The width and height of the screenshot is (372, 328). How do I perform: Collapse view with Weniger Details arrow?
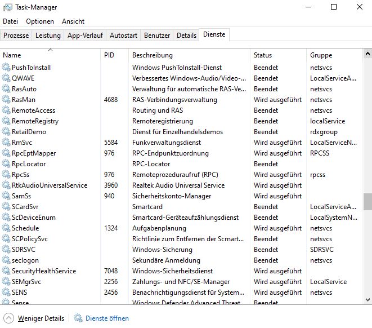(9, 318)
